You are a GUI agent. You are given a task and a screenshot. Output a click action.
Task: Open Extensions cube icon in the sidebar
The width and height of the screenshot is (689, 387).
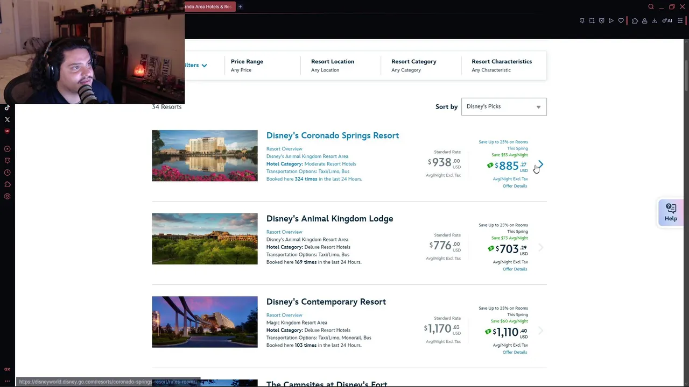tap(7, 184)
